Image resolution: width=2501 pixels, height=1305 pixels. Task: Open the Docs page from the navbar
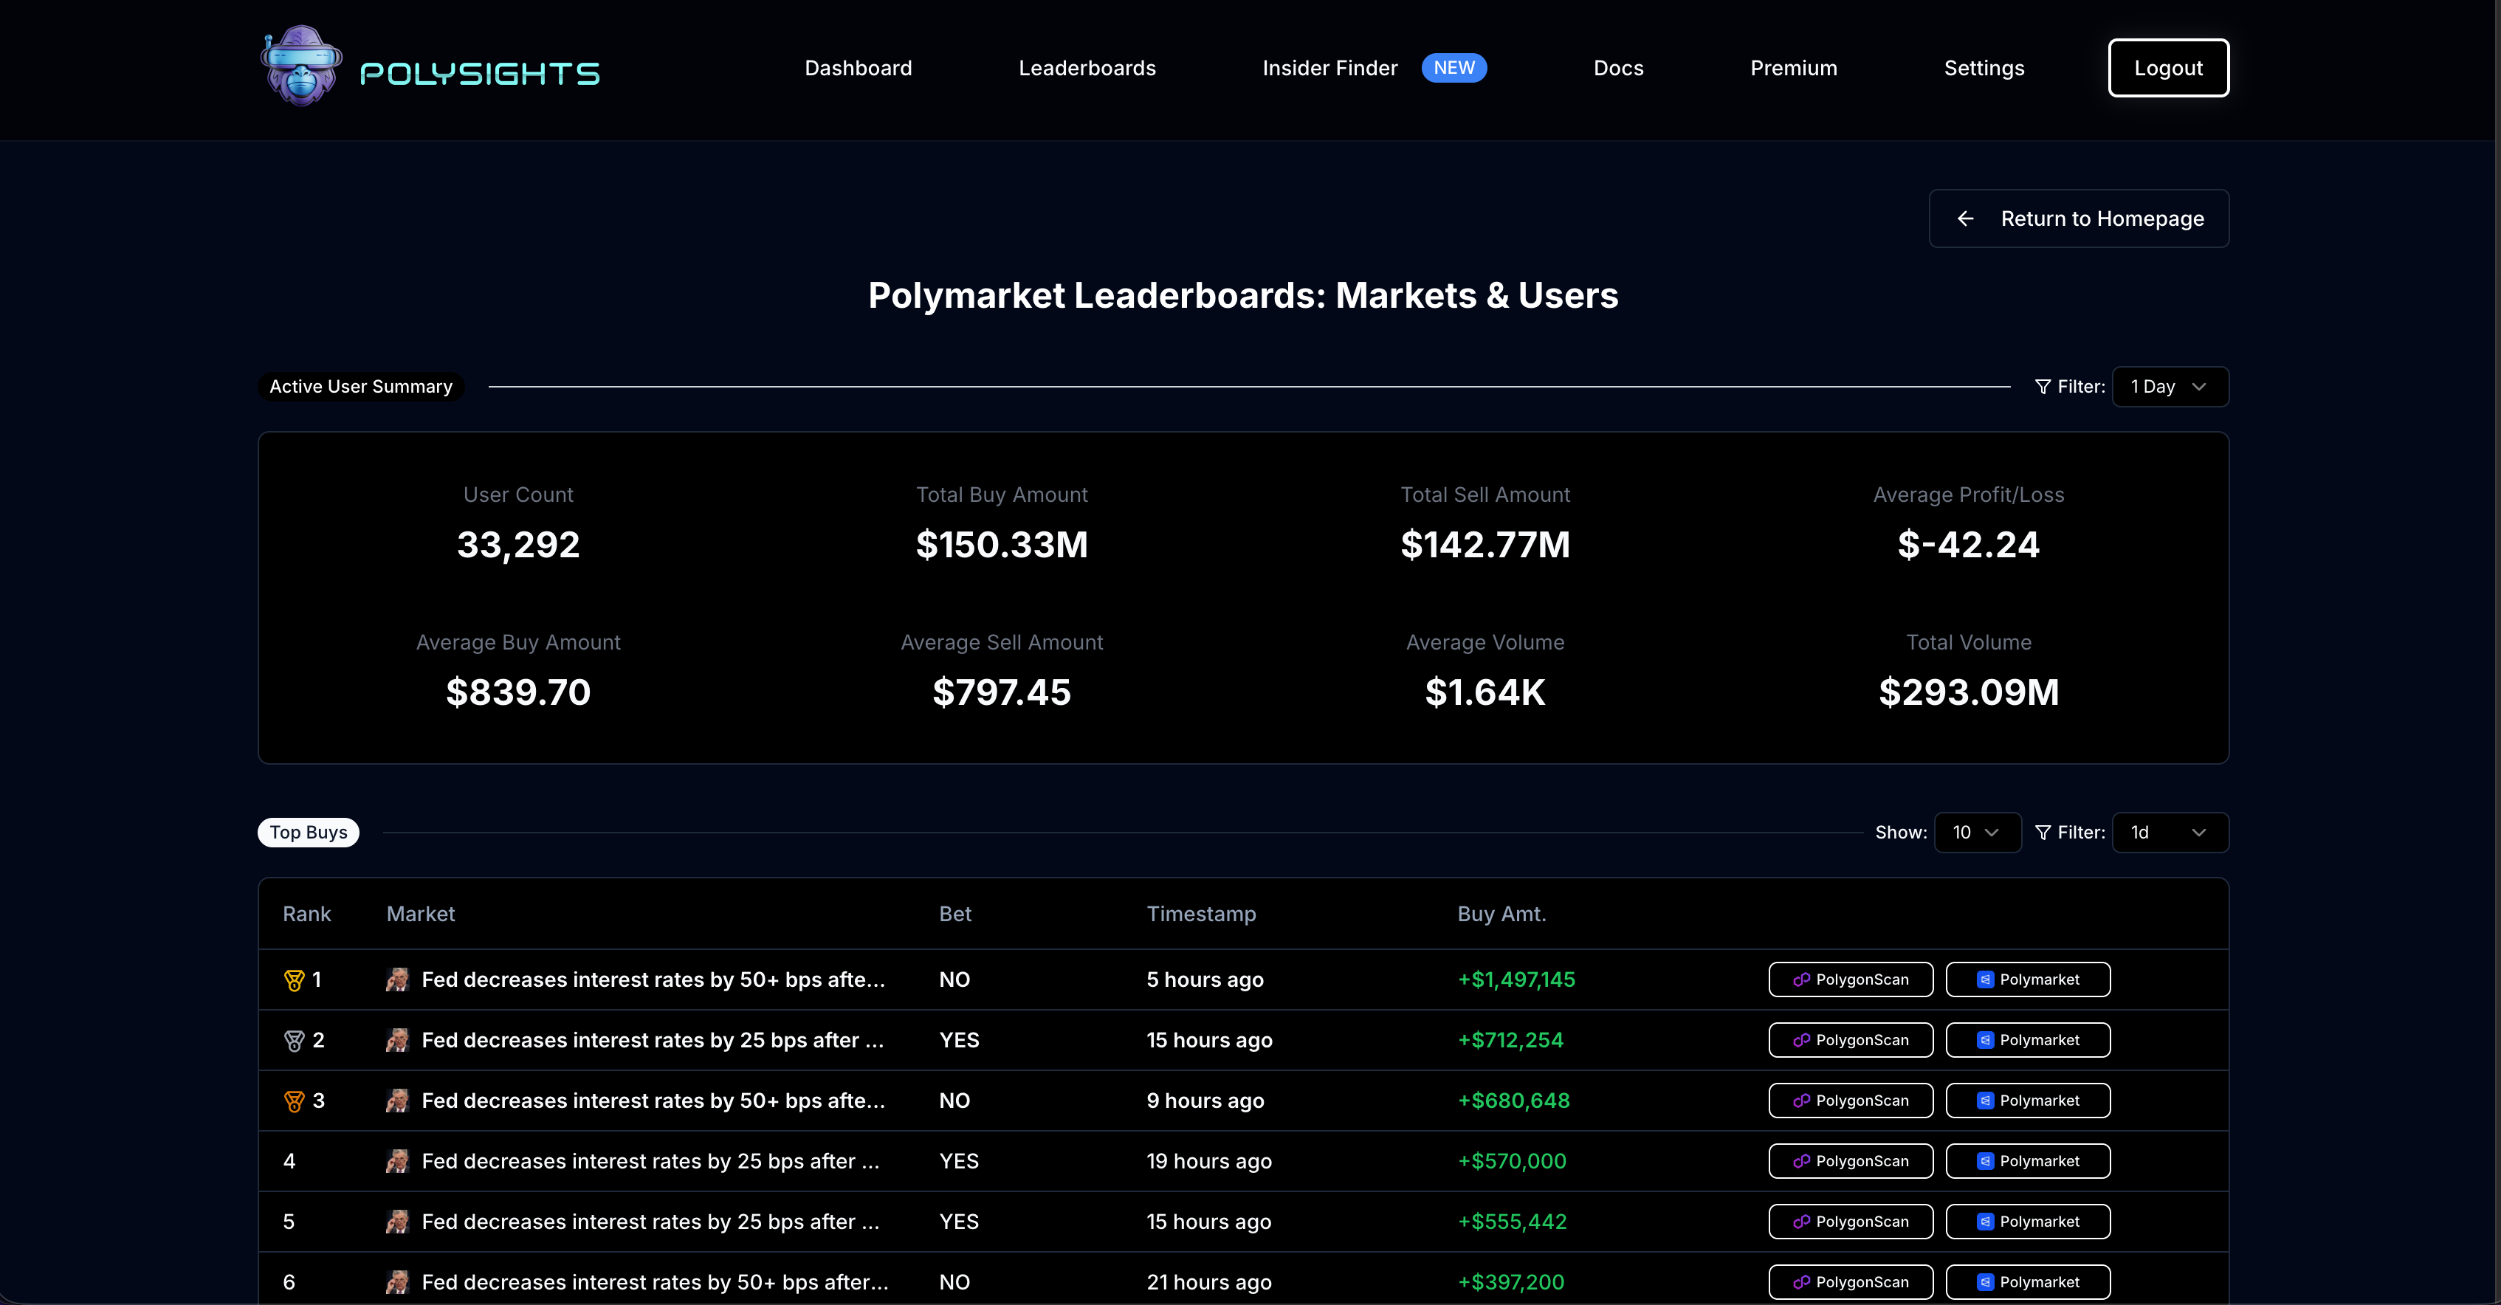pos(1617,68)
